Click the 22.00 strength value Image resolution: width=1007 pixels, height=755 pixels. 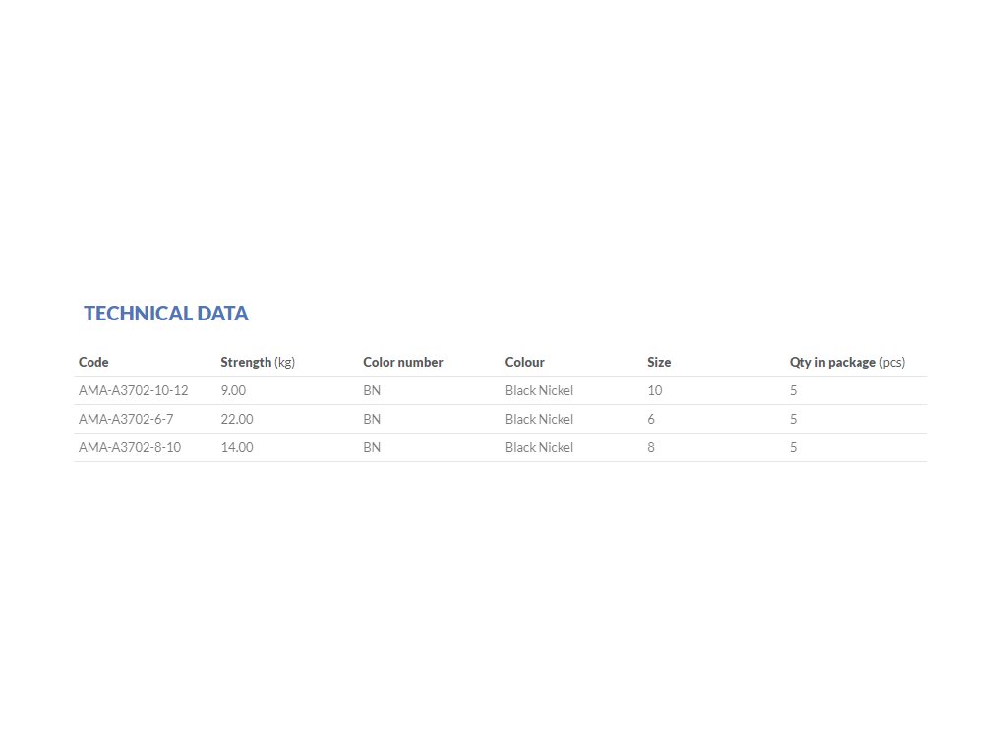(x=237, y=419)
